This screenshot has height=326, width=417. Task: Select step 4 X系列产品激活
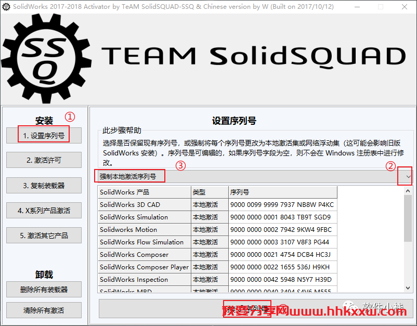(44, 211)
